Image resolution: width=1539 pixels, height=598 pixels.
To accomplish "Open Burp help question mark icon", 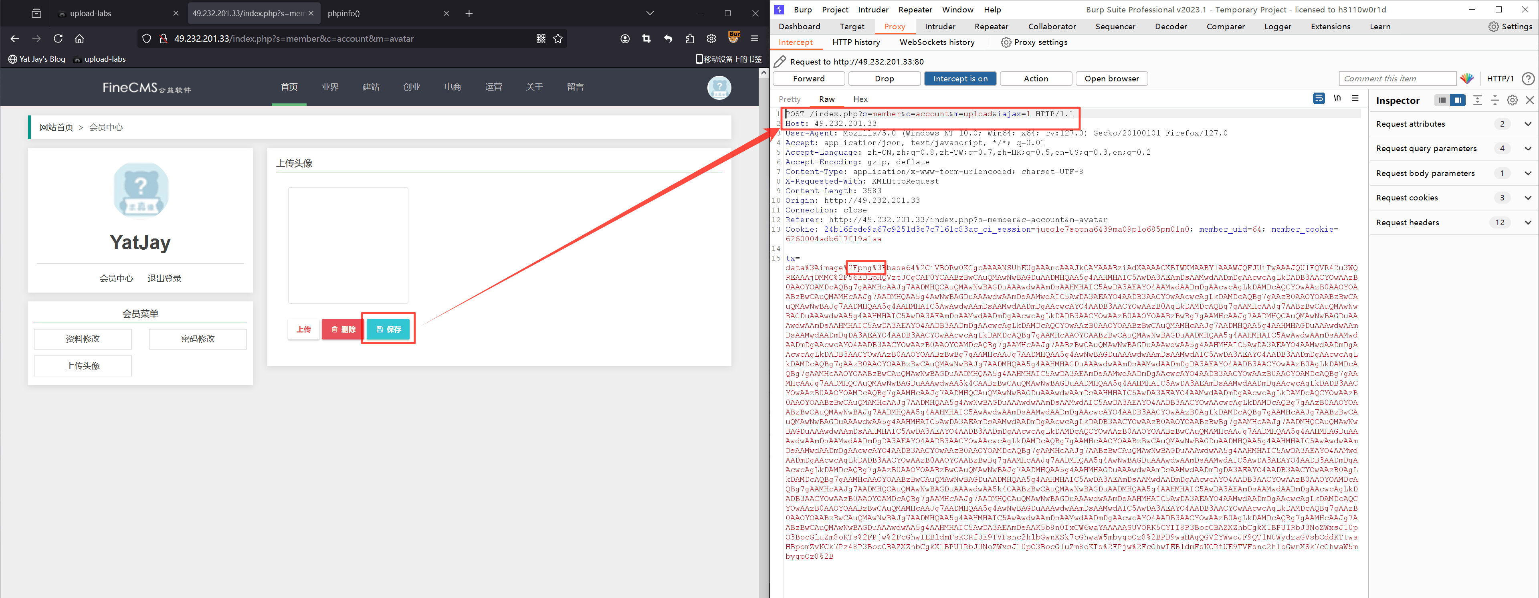I will coord(1528,78).
